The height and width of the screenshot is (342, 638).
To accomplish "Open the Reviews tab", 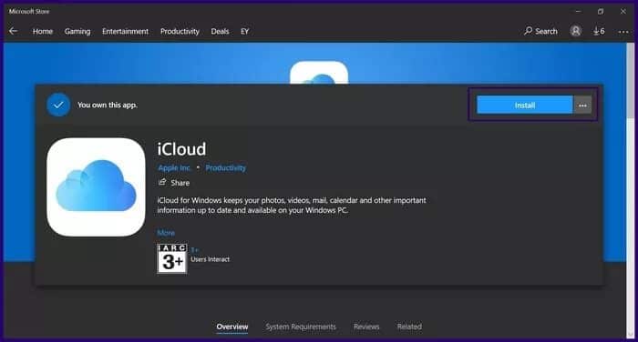I will point(366,327).
